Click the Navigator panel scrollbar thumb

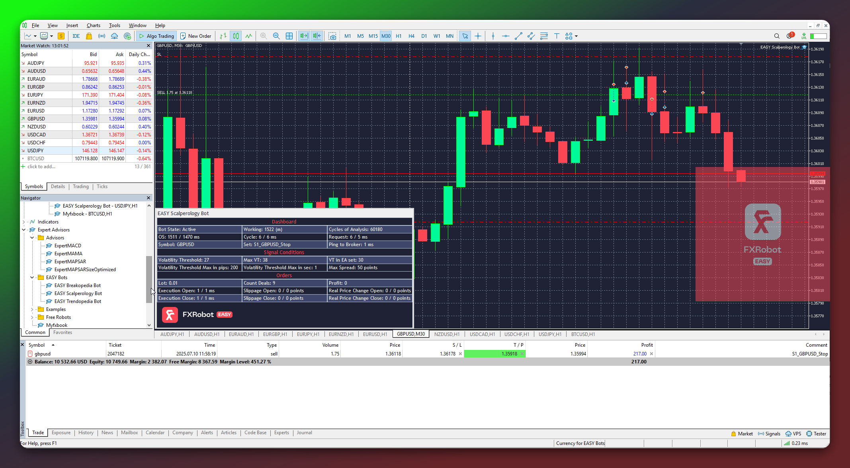click(149, 279)
